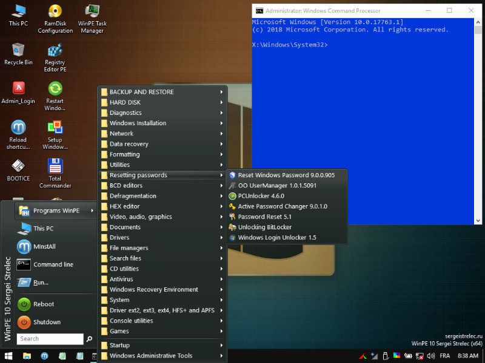Click the search magnifier icon in start menu

pyautogui.click(x=89, y=339)
